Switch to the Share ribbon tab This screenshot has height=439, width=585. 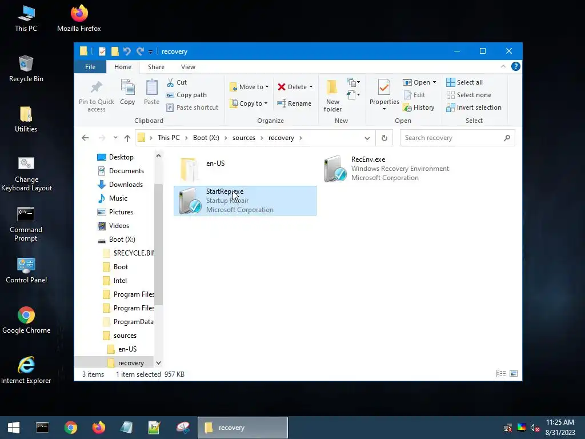[x=156, y=67]
